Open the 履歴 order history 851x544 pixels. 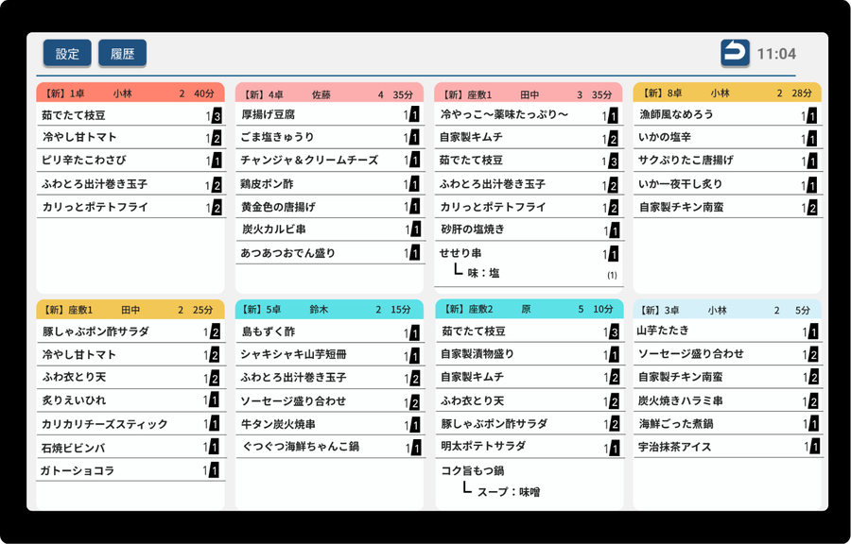pyautogui.click(x=122, y=53)
